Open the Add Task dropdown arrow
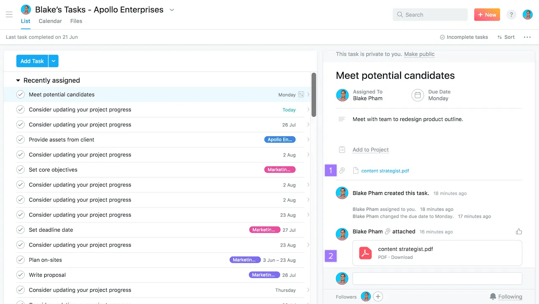539x304 pixels. 53,61
